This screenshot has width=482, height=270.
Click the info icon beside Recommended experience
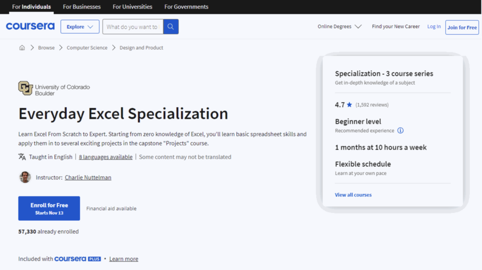[401, 131]
